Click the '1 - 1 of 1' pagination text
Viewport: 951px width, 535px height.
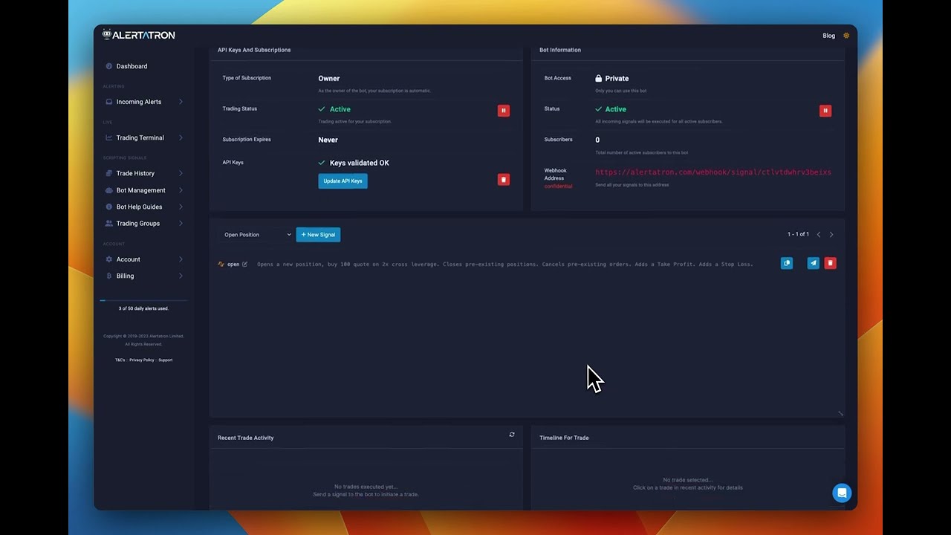(798, 235)
